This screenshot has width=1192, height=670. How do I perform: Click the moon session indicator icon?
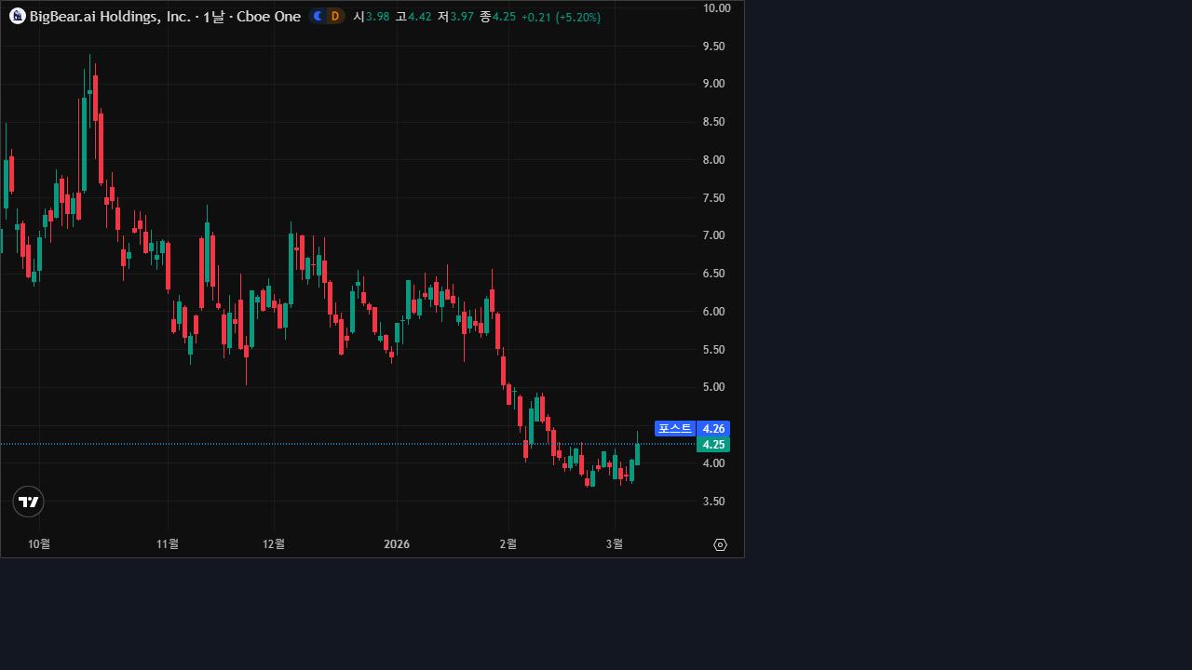coord(318,16)
